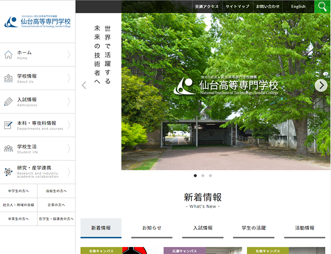Click the Sendai College logo in sidebar
Viewport: 331px width, 254px height.
coord(37,22)
